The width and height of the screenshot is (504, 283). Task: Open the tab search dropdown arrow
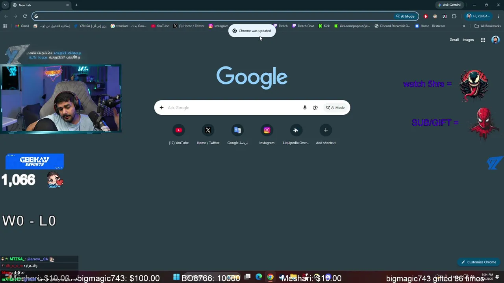click(6, 5)
